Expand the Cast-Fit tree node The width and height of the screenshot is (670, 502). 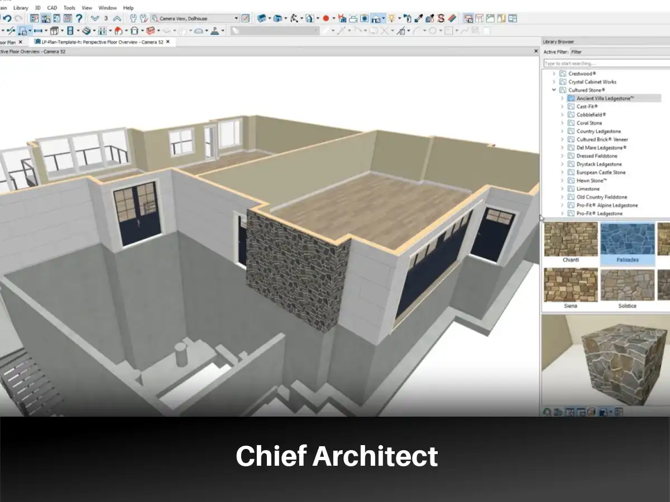(x=562, y=107)
